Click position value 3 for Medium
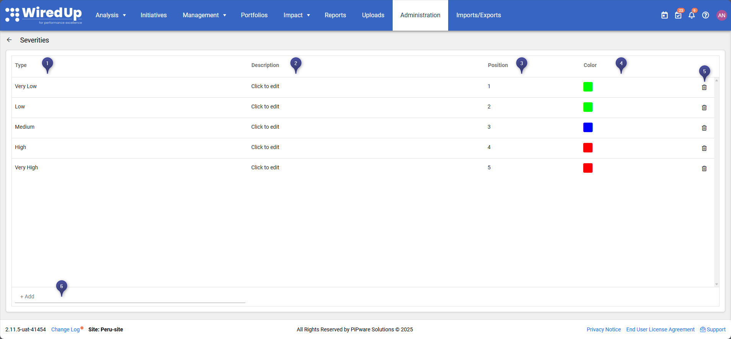Viewport: 731px width, 339px height. [x=489, y=127]
